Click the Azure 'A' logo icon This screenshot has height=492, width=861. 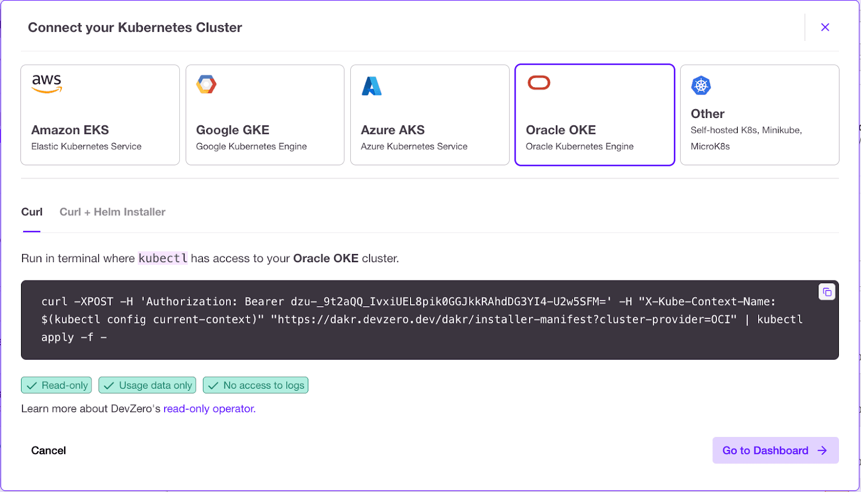click(371, 86)
